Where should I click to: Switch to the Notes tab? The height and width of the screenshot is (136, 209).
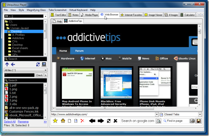point(74,15)
